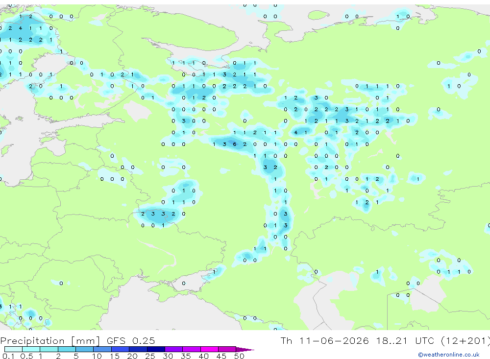Pick the 45–50 mm dark magenta legend swatch
Screen dimensions: 490x359
(227, 349)
